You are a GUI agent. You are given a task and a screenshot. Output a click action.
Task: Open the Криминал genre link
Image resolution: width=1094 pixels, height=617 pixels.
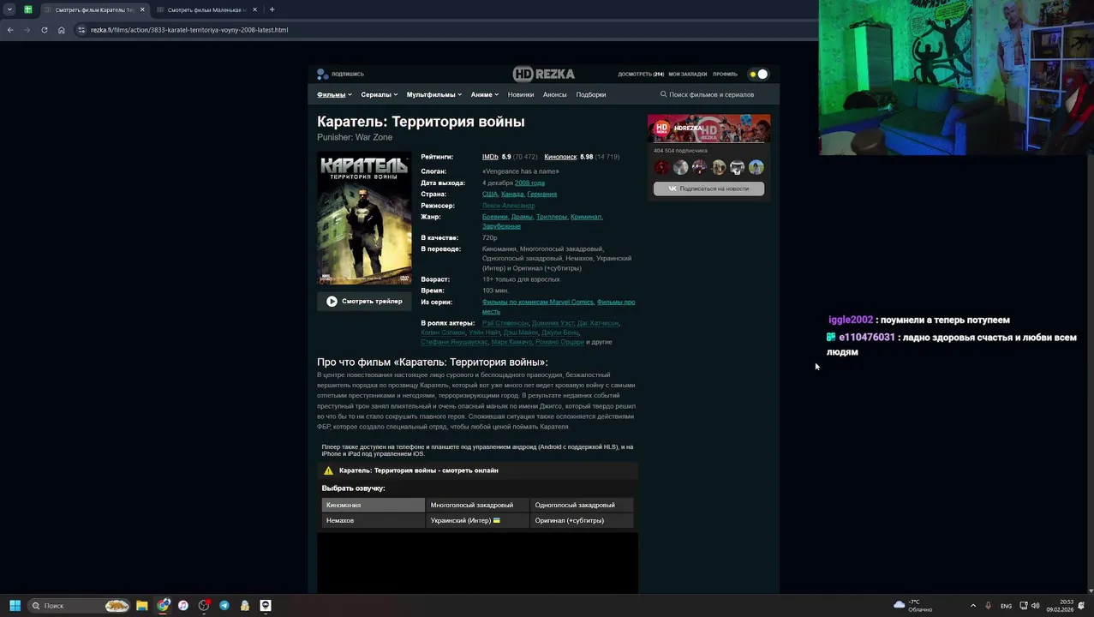586,217
